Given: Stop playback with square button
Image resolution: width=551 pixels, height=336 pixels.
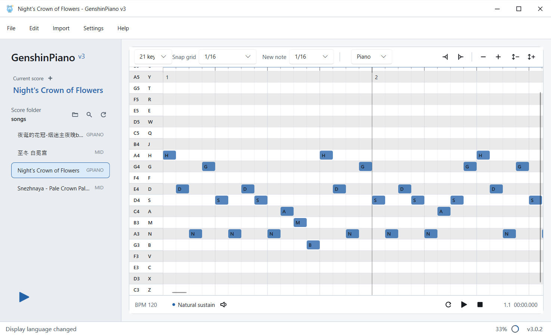Looking at the screenshot, I should [480, 305].
